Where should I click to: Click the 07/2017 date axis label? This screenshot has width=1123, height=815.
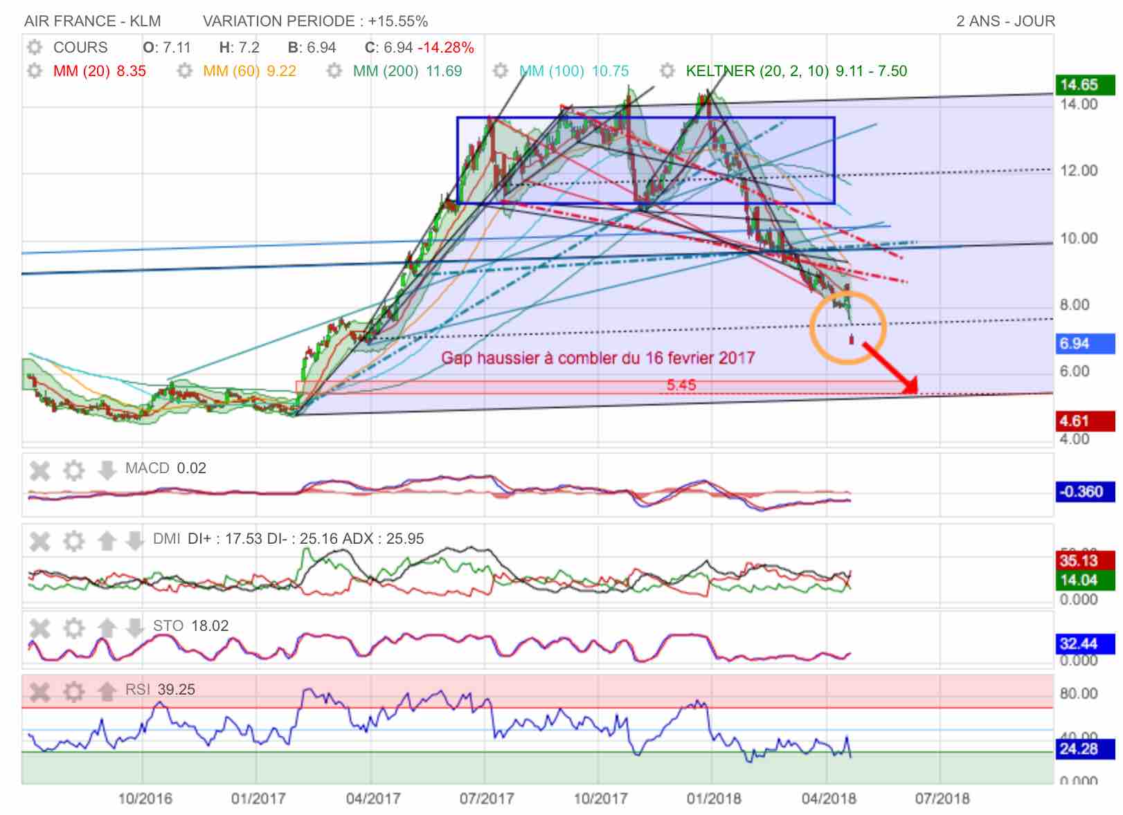point(487,798)
